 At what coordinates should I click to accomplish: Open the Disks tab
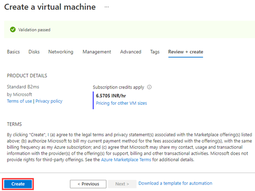[34, 52]
